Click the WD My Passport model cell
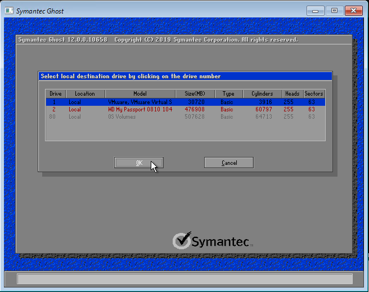The width and height of the screenshot is (369, 292). [140, 109]
